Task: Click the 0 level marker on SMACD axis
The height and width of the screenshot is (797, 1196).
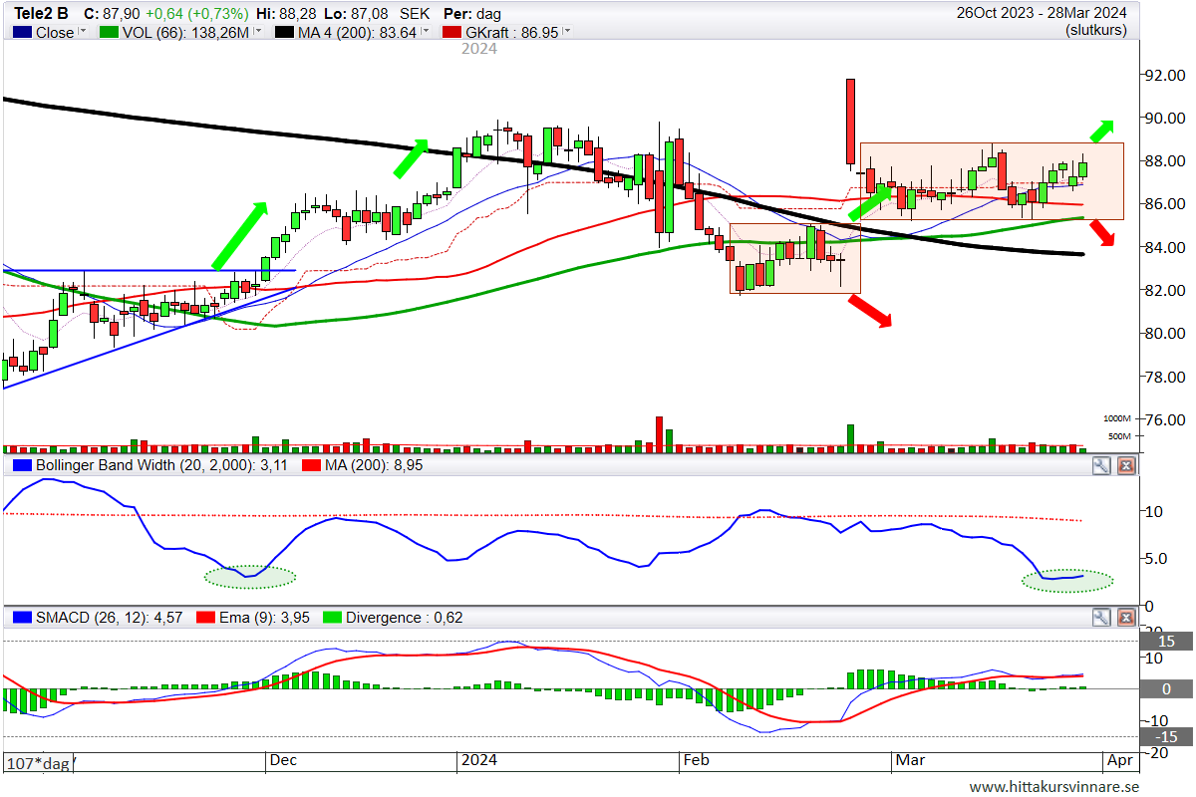Action: tap(1166, 688)
